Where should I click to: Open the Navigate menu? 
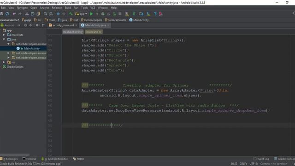pos(22,8)
